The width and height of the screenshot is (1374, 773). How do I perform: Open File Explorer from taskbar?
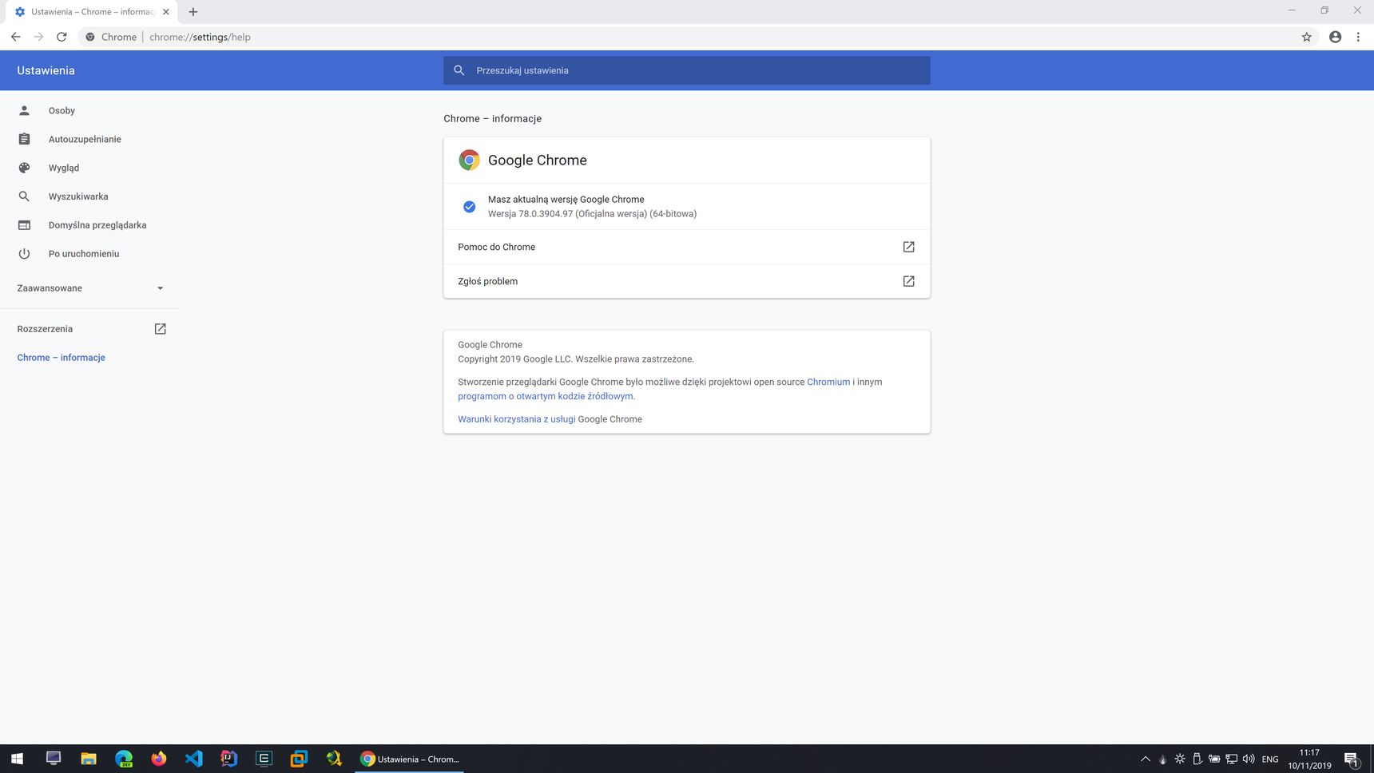tap(89, 759)
